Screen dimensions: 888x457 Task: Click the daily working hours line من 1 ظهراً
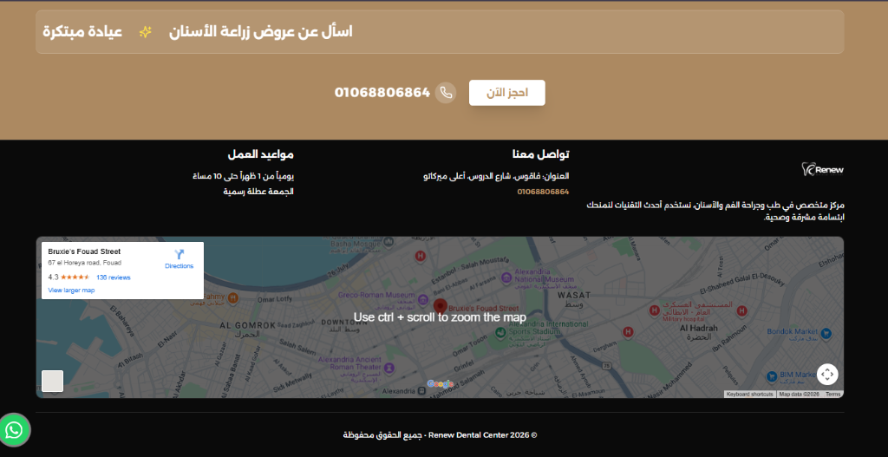[244, 176]
